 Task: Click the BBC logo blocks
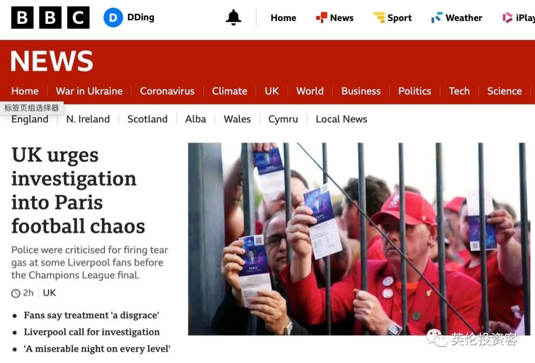coord(50,17)
